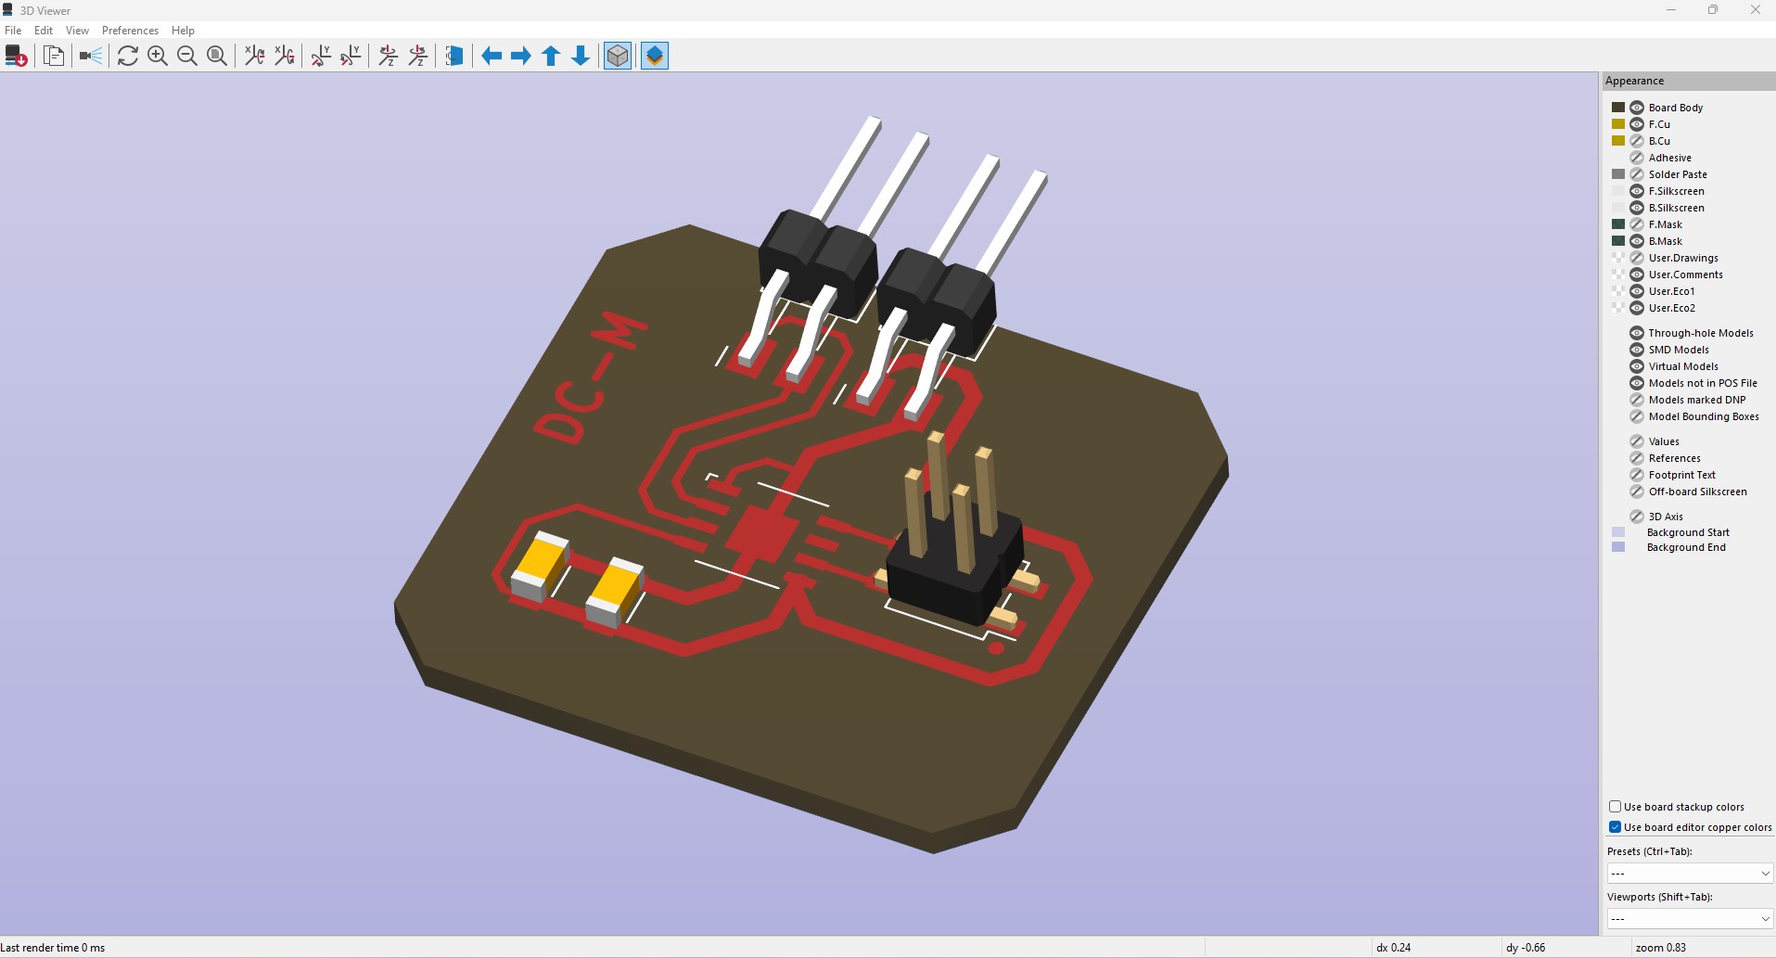The height and width of the screenshot is (958, 1776).
Task: Show Models marked DNP
Action: pyautogui.click(x=1637, y=400)
